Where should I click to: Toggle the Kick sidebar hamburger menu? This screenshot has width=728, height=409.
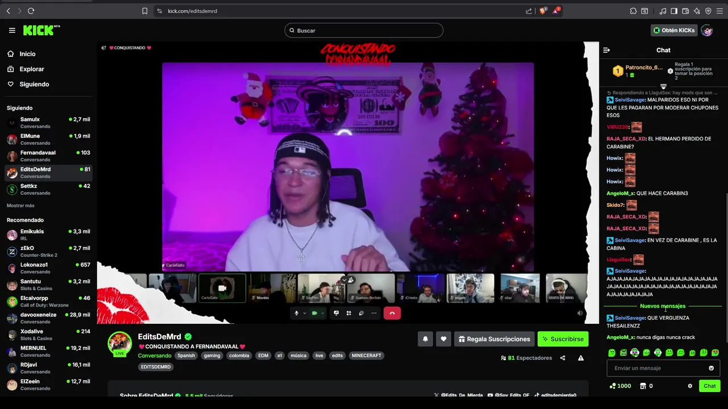[x=12, y=30]
